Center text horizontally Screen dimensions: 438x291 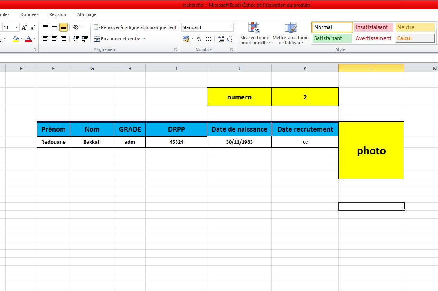tap(54, 38)
